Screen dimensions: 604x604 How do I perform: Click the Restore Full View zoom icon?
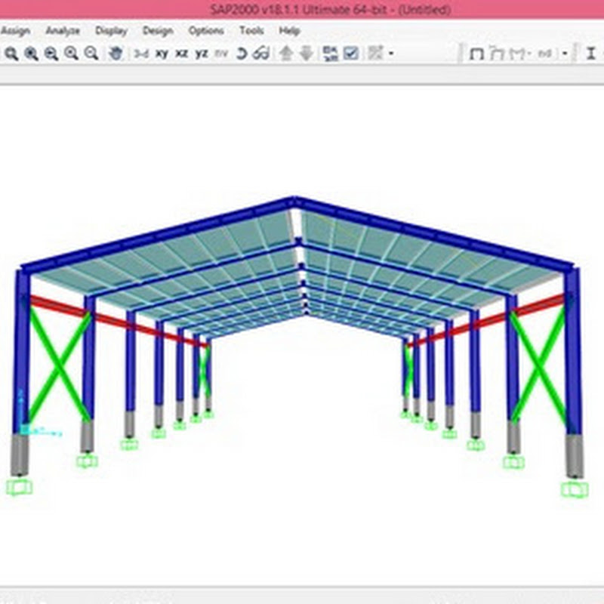coord(31,54)
